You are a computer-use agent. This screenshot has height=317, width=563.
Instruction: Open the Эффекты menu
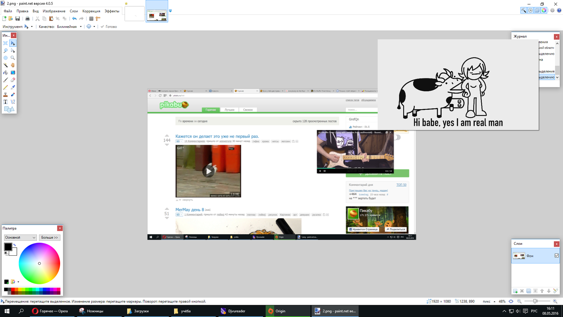coord(112,11)
